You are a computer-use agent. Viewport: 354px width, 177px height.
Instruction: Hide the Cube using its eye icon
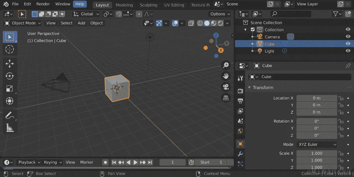tap(348, 44)
